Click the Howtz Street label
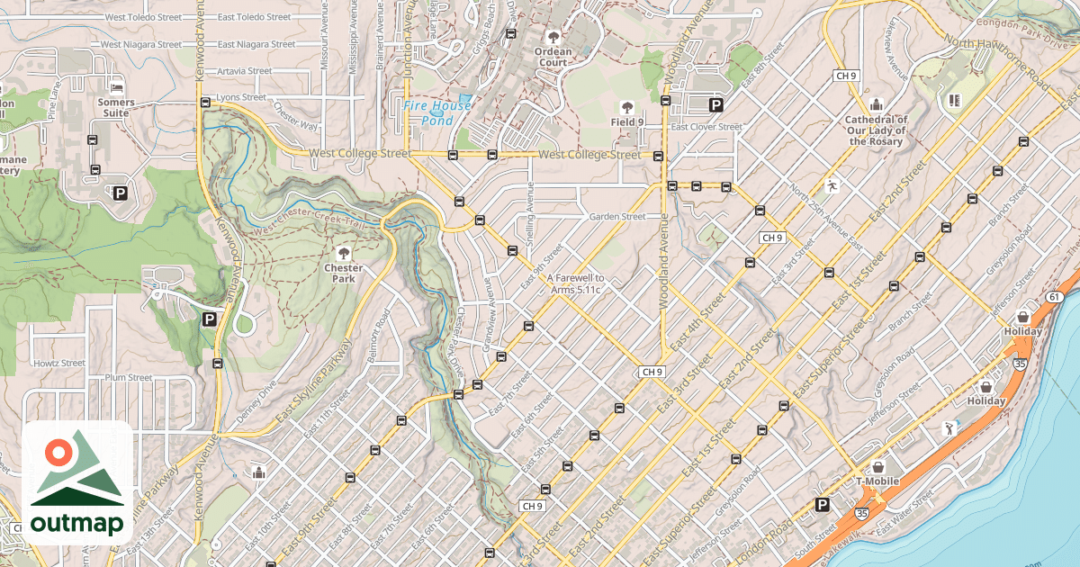Screen dimensions: 1080x567 (x=58, y=364)
